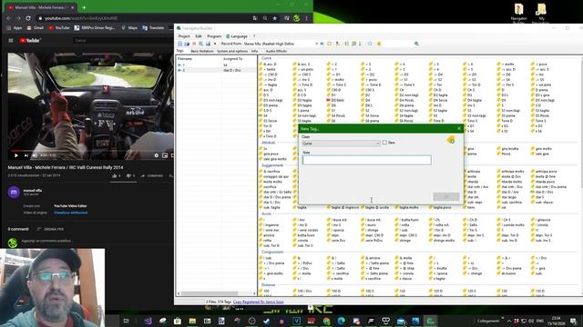Screen dimensions: 583x327
Task: Open a new Chrome tab
Action: click(x=84, y=7)
